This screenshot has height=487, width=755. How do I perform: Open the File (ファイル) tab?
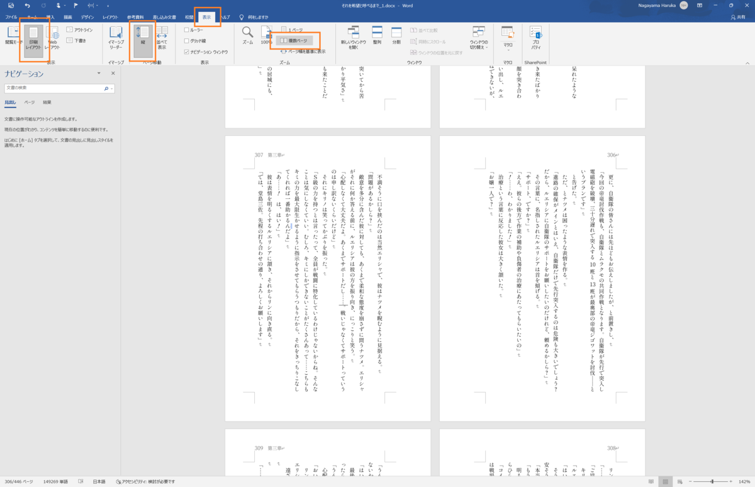(11, 17)
